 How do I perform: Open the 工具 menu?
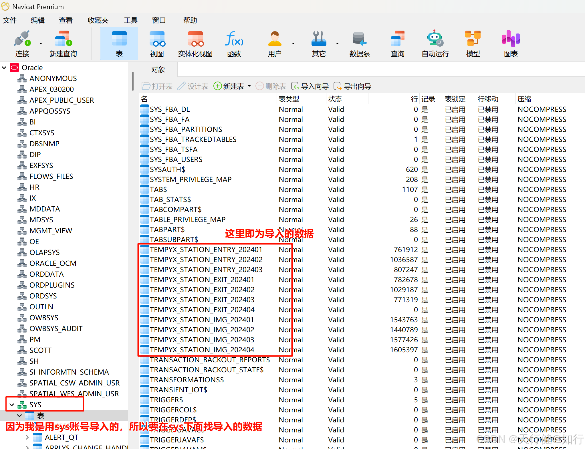click(x=130, y=20)
